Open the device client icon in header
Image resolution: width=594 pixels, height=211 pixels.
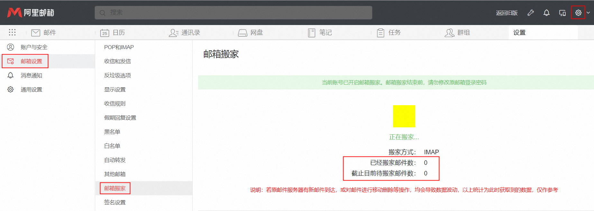tap(562, 13)
